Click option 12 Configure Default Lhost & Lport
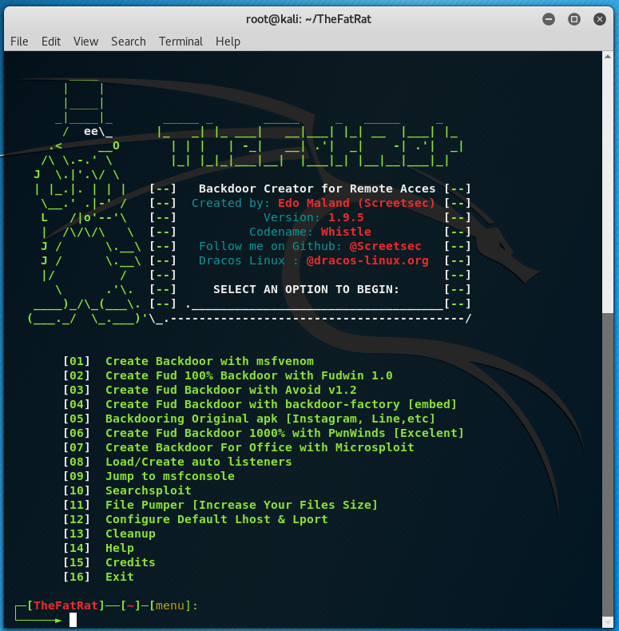 pos(216,519)
